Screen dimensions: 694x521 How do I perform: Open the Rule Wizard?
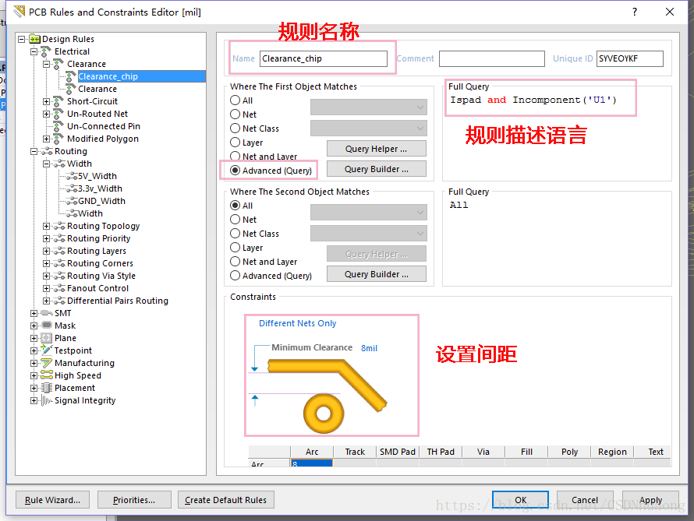coord(52,500)
